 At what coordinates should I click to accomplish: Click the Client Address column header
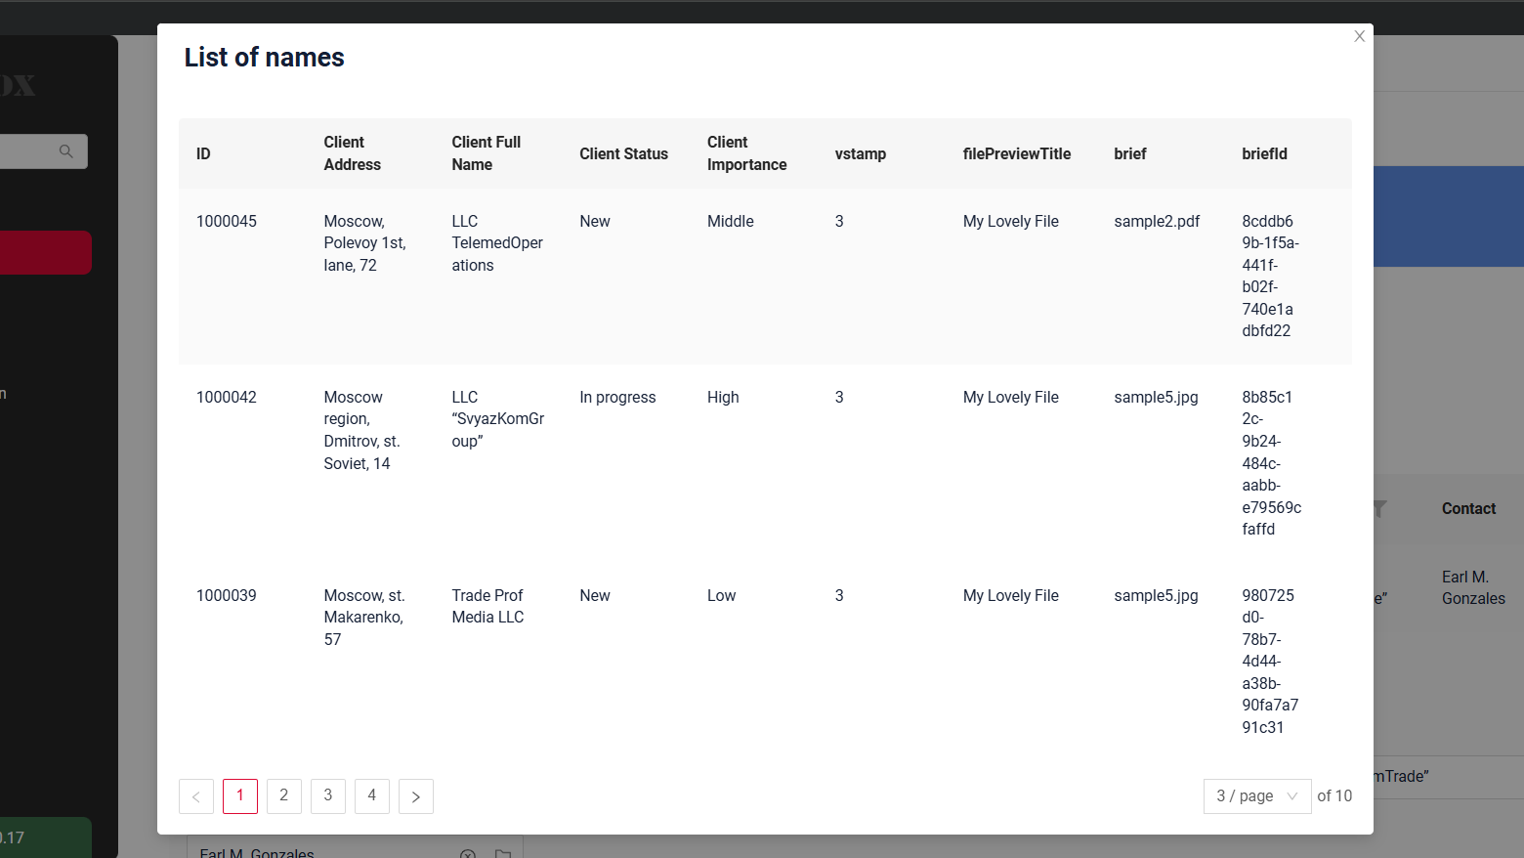tap(352, 153)
